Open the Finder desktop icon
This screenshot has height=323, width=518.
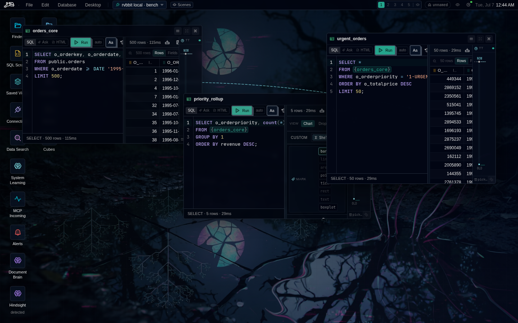[x=18, y=25]
